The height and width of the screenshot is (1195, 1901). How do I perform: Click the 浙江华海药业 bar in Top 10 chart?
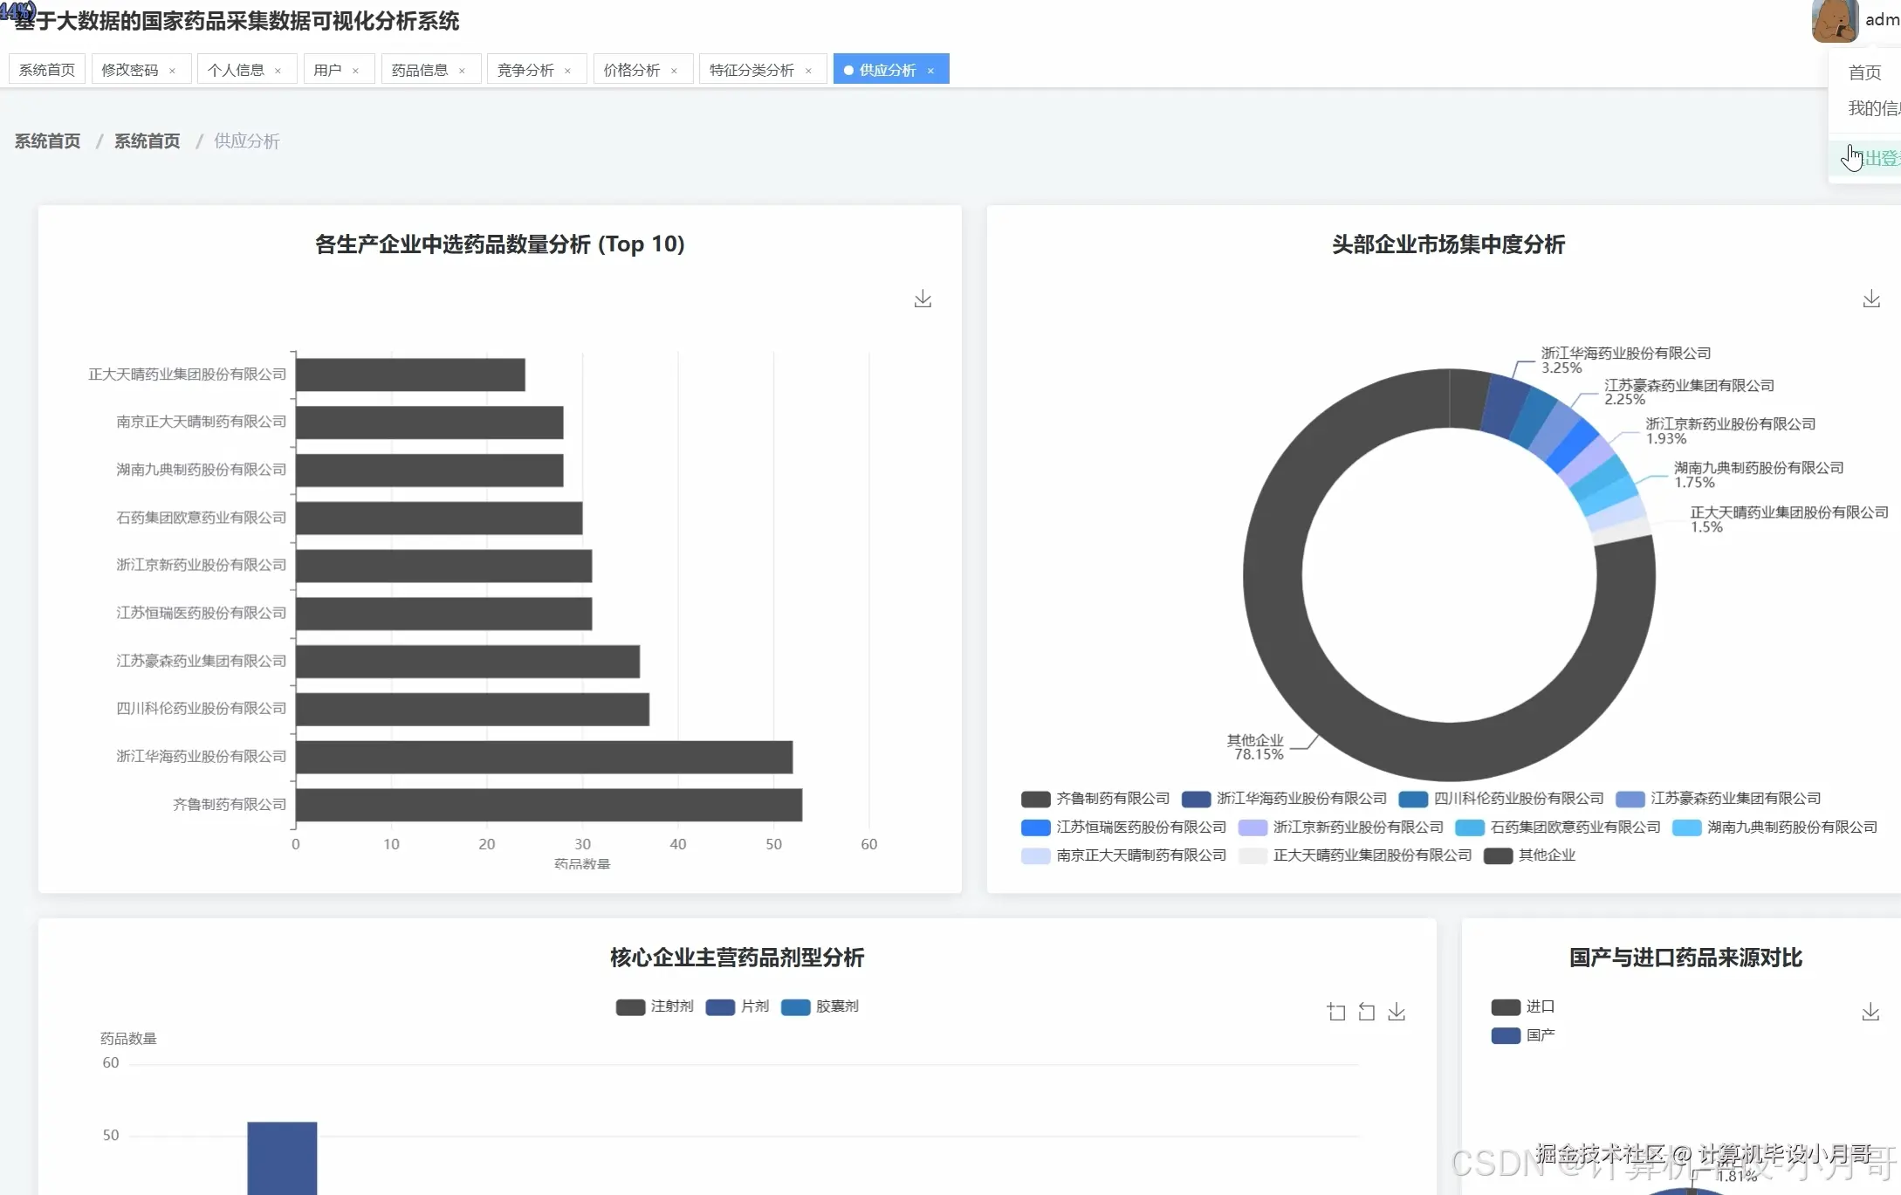coord(544,757)
